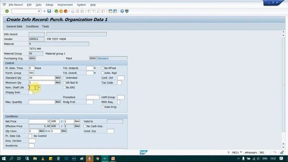Click the Incoterms input field
288x162 pixels.
point(31,146)
